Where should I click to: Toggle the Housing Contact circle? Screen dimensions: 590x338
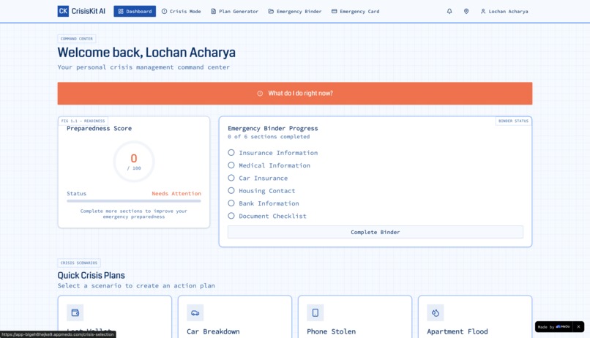231,191
